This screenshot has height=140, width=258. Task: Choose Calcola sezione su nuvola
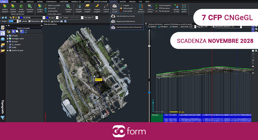(125, 16)
